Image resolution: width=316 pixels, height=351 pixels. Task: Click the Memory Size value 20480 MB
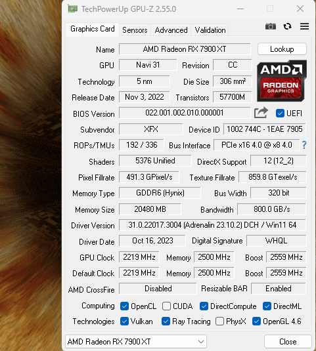coord(150,209)
